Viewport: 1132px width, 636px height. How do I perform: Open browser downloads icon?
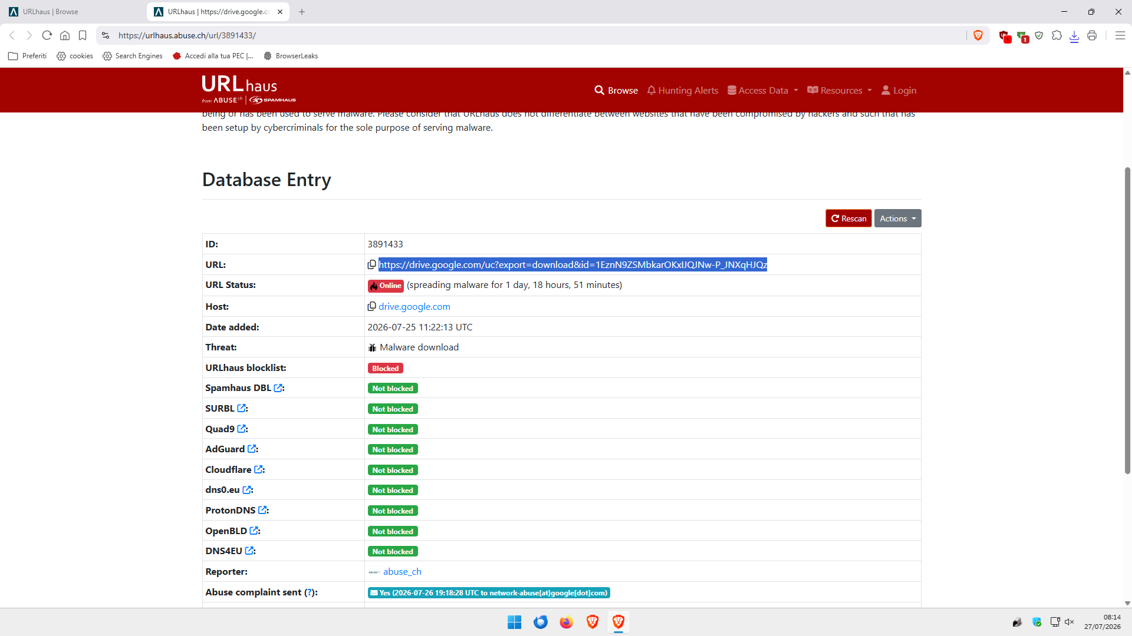[x=1074, y=36]
